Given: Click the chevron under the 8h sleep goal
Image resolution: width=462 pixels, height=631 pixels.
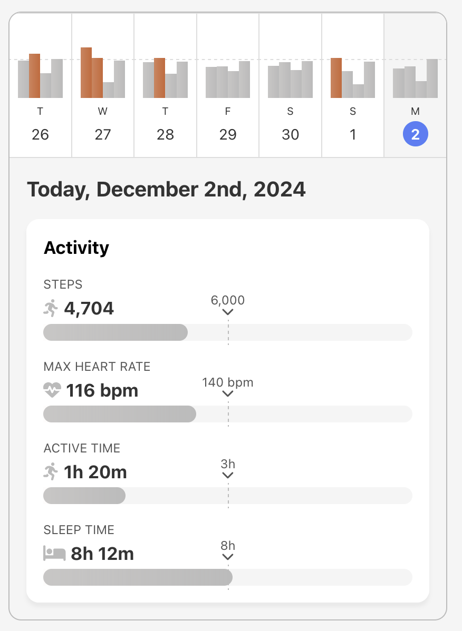Looking at the screenshot, I should 228,557.
